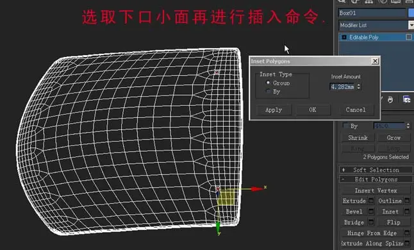Screen dimensions: 414x250
Task: Open Extrude settings box next to Extrude
Action: [371, 201]
